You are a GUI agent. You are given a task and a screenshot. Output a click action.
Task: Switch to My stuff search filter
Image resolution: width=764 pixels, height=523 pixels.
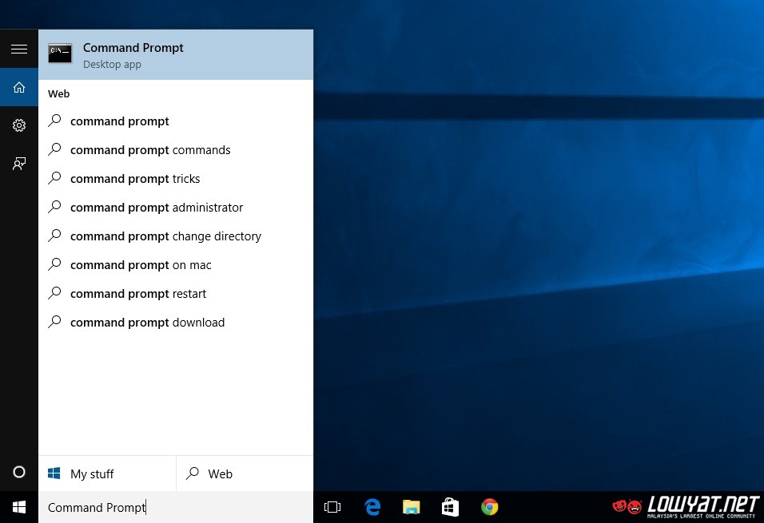coord(107,473)
